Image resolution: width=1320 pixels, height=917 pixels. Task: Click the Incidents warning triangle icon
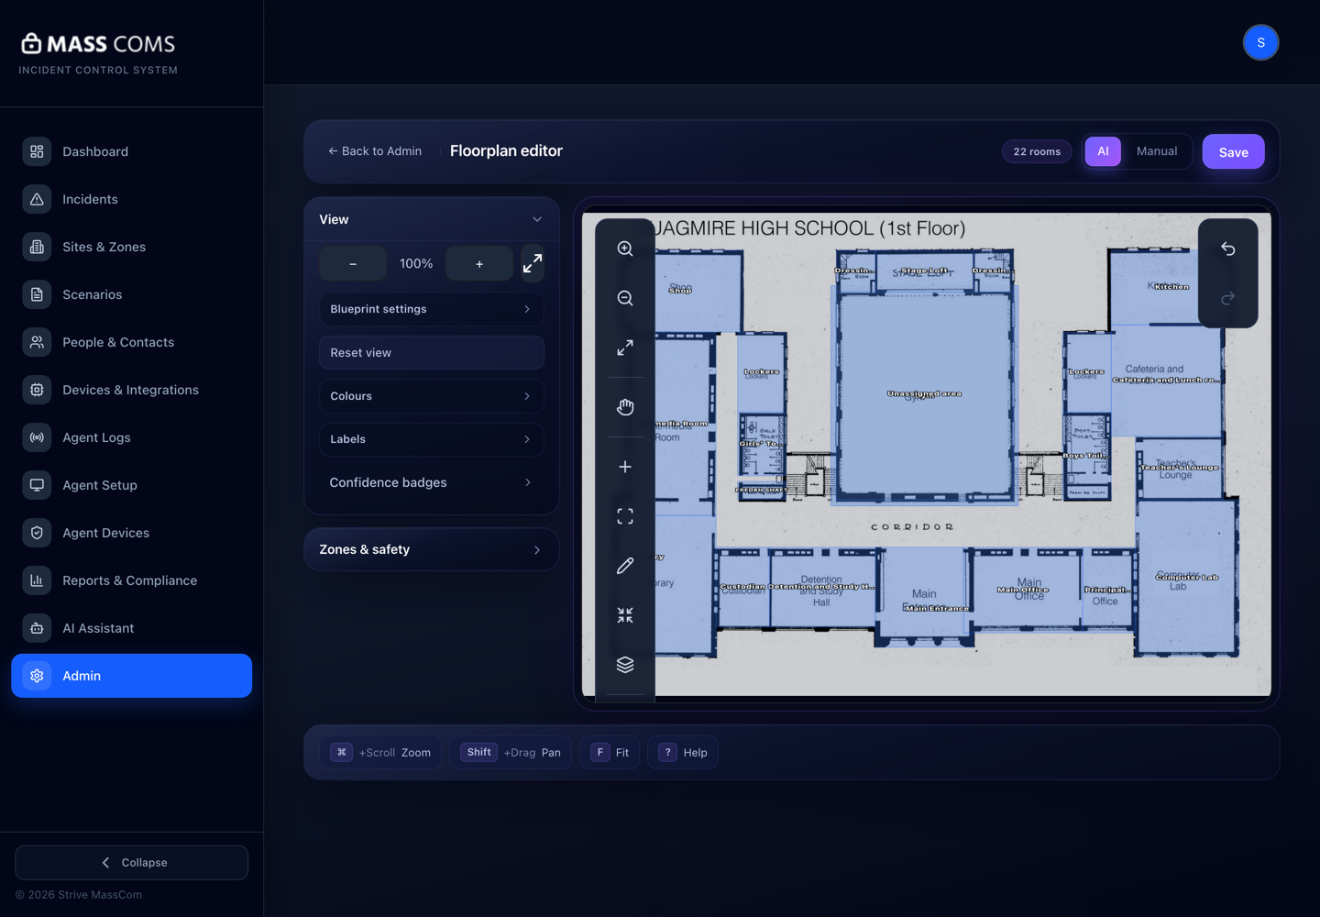tap(37, 199)
